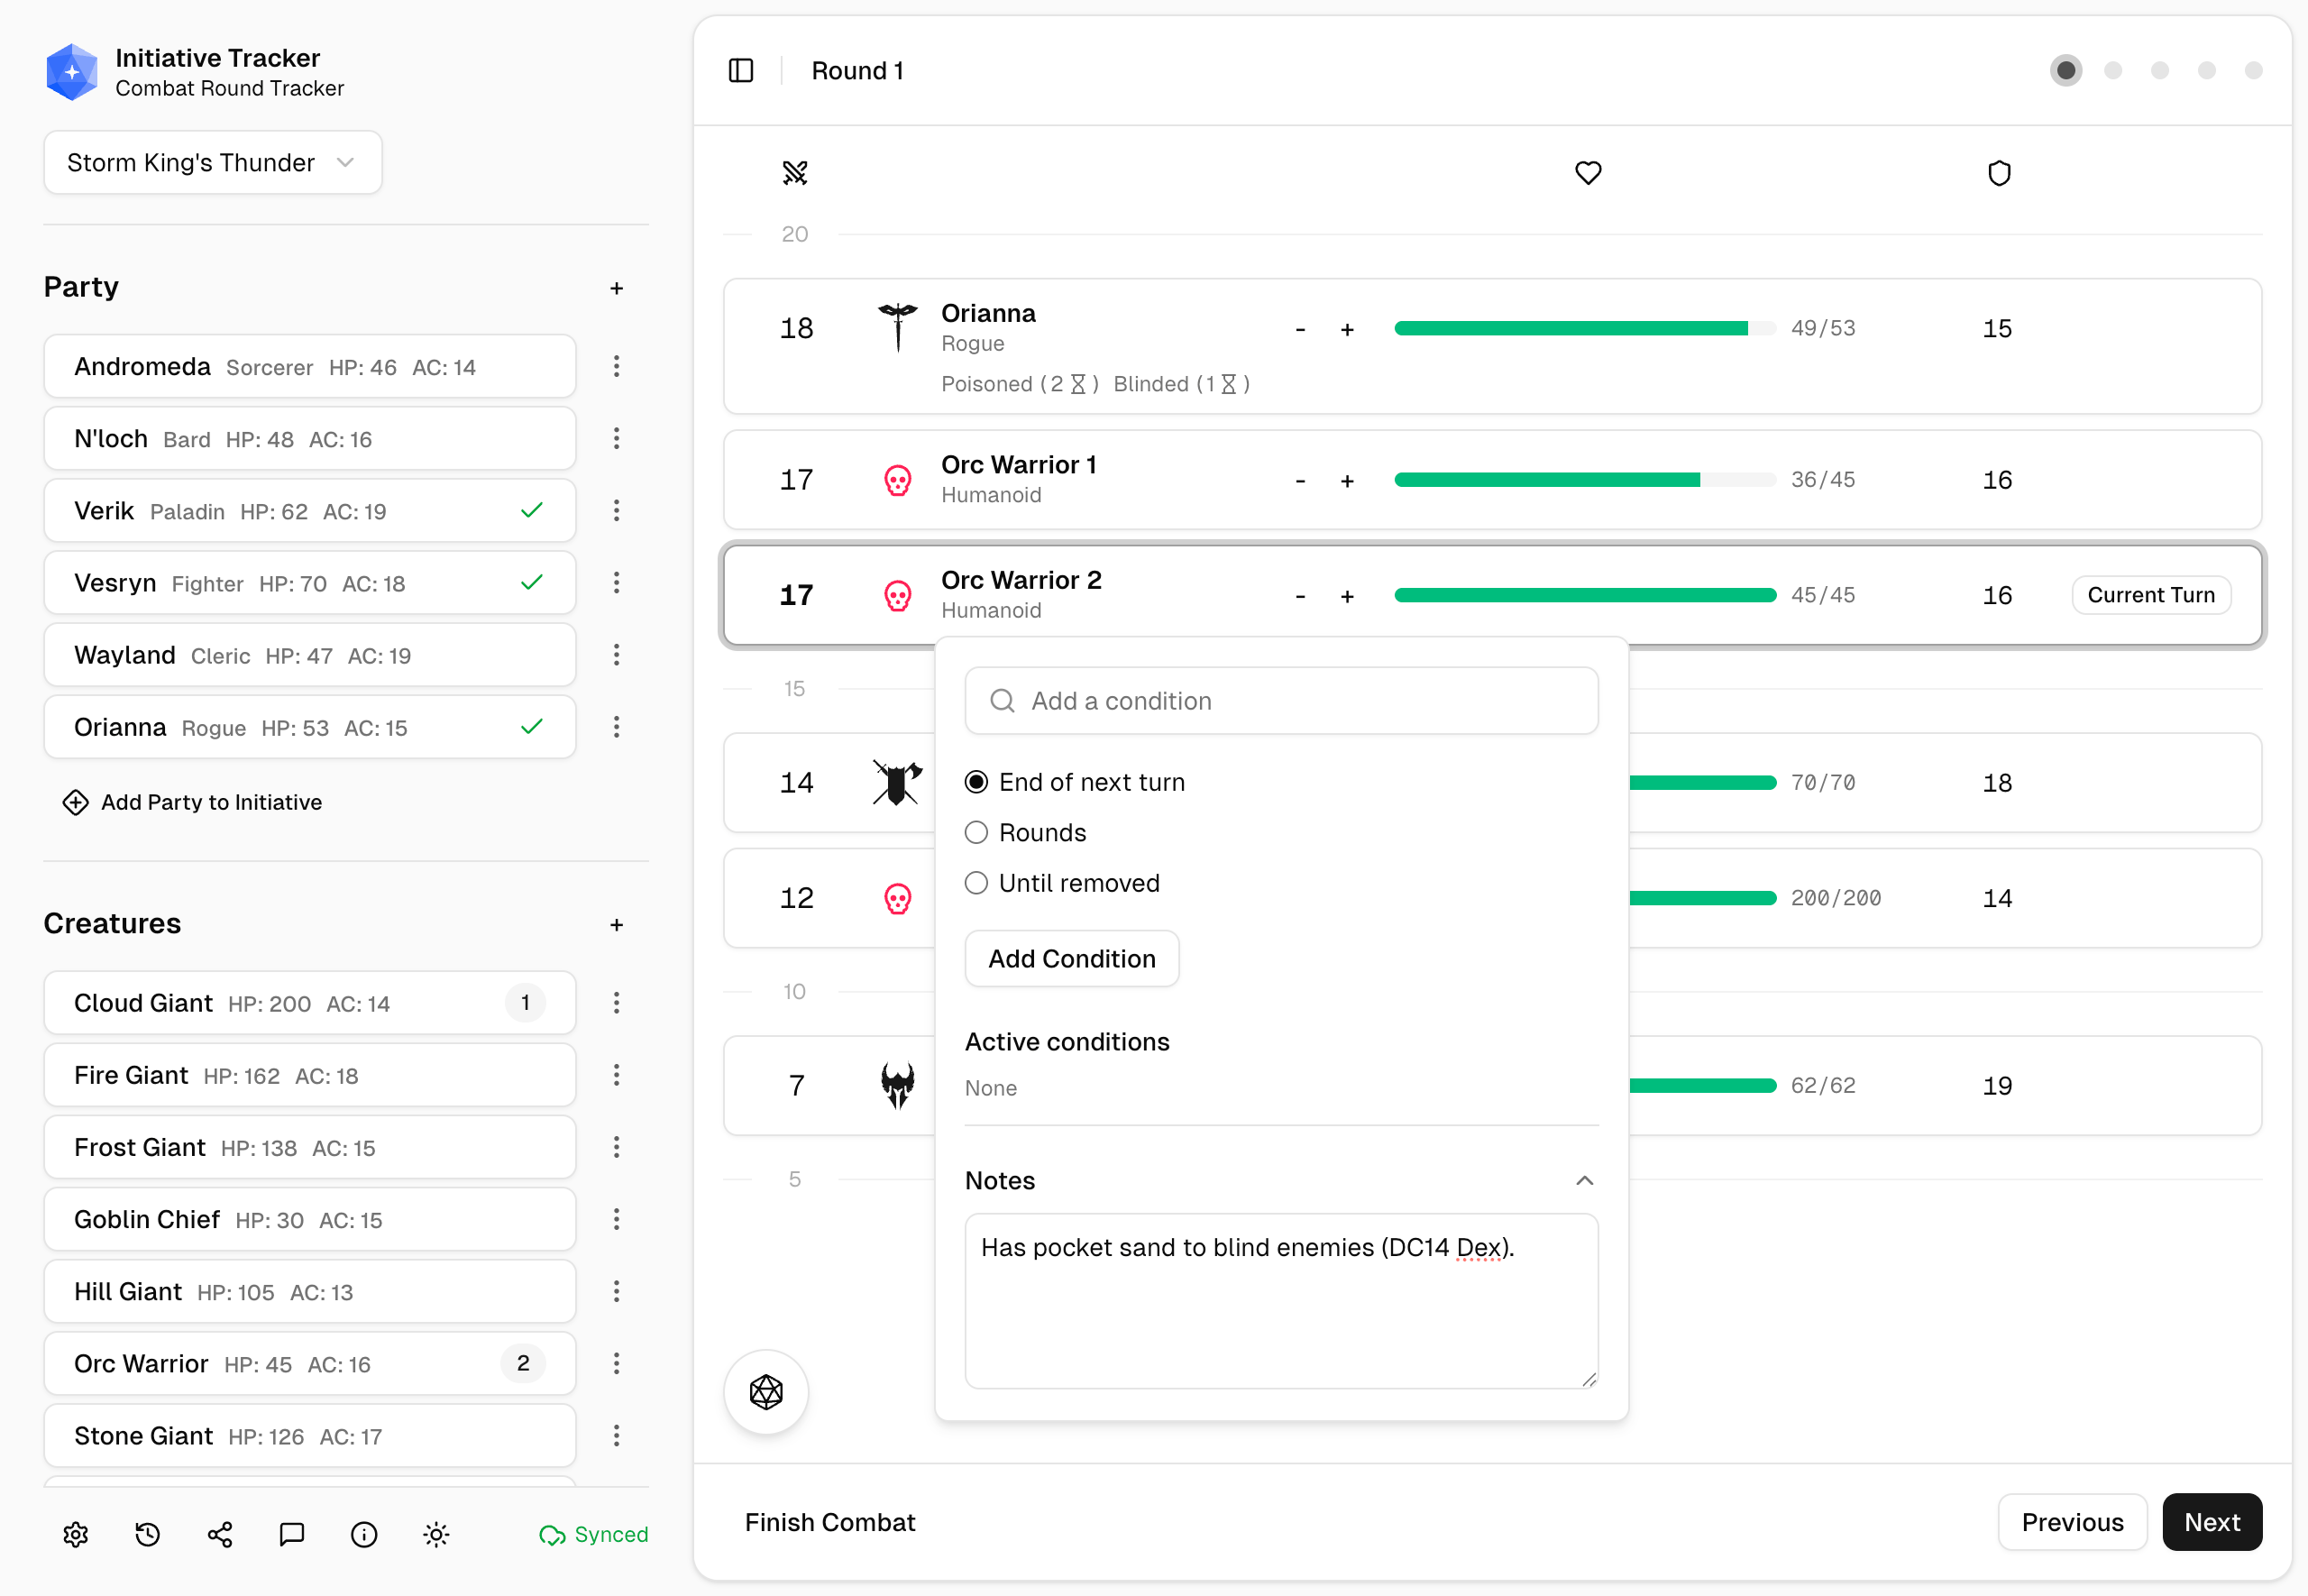Toggle light theme sun icon
This screenshot has height=1596, width=2308.
tap(435, 1534)
